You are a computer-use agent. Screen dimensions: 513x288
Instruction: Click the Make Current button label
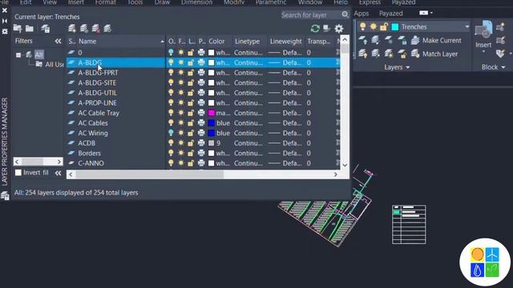[x=442, y=40]
